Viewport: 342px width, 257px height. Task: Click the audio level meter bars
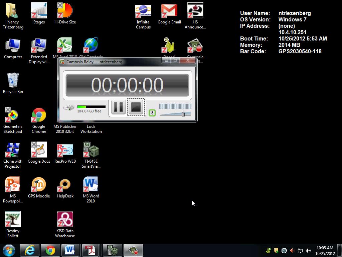175,106
